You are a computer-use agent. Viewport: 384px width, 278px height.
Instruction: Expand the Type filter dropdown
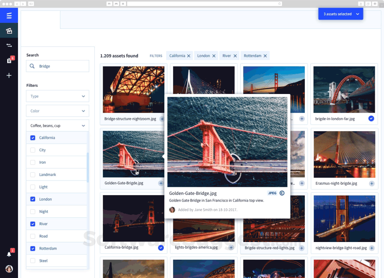coord(58,96)
